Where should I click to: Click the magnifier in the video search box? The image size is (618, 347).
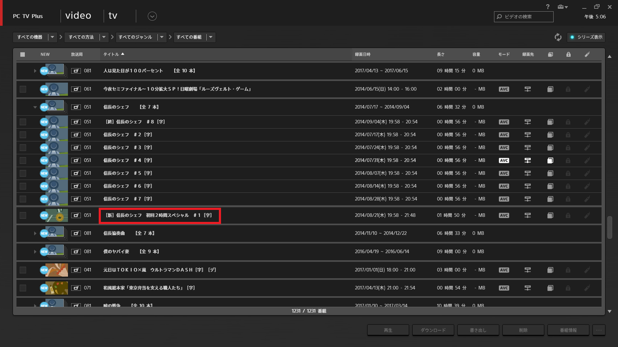[499, 17]
